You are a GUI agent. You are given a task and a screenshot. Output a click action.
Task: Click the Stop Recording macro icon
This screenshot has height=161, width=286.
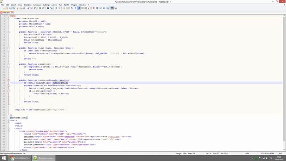97,8
